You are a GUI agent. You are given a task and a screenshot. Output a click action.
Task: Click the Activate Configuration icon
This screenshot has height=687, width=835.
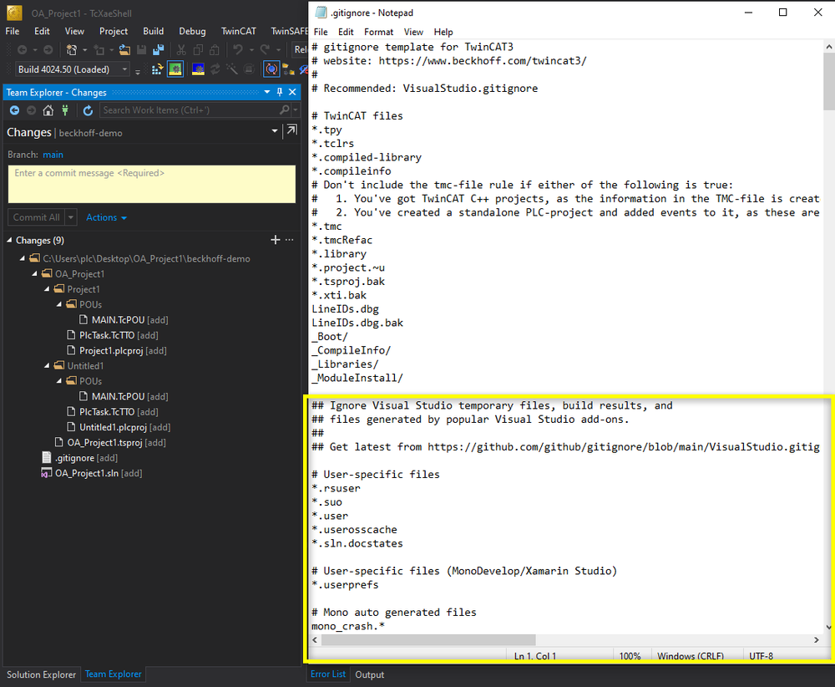click(x=157, y=69)
